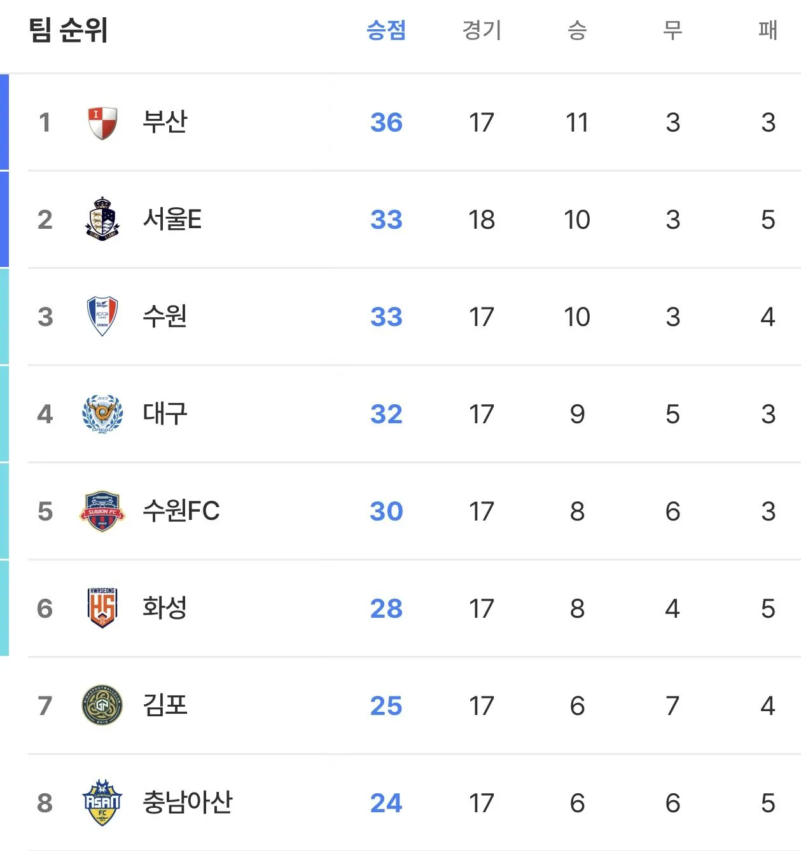Open the 화성 orange shield logo

102,608
